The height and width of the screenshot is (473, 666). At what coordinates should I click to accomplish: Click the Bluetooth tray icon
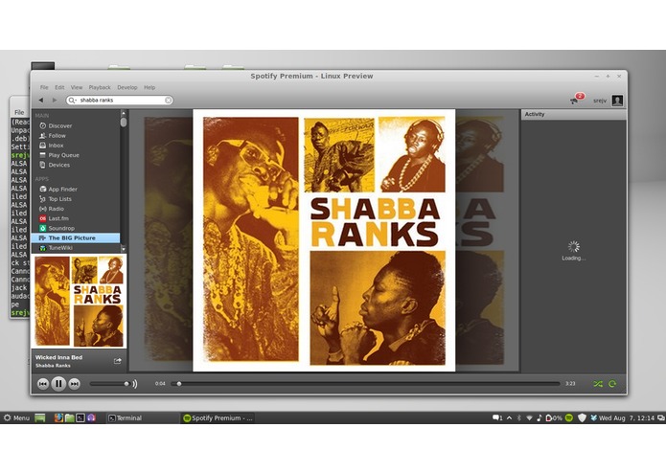(519, 417)
